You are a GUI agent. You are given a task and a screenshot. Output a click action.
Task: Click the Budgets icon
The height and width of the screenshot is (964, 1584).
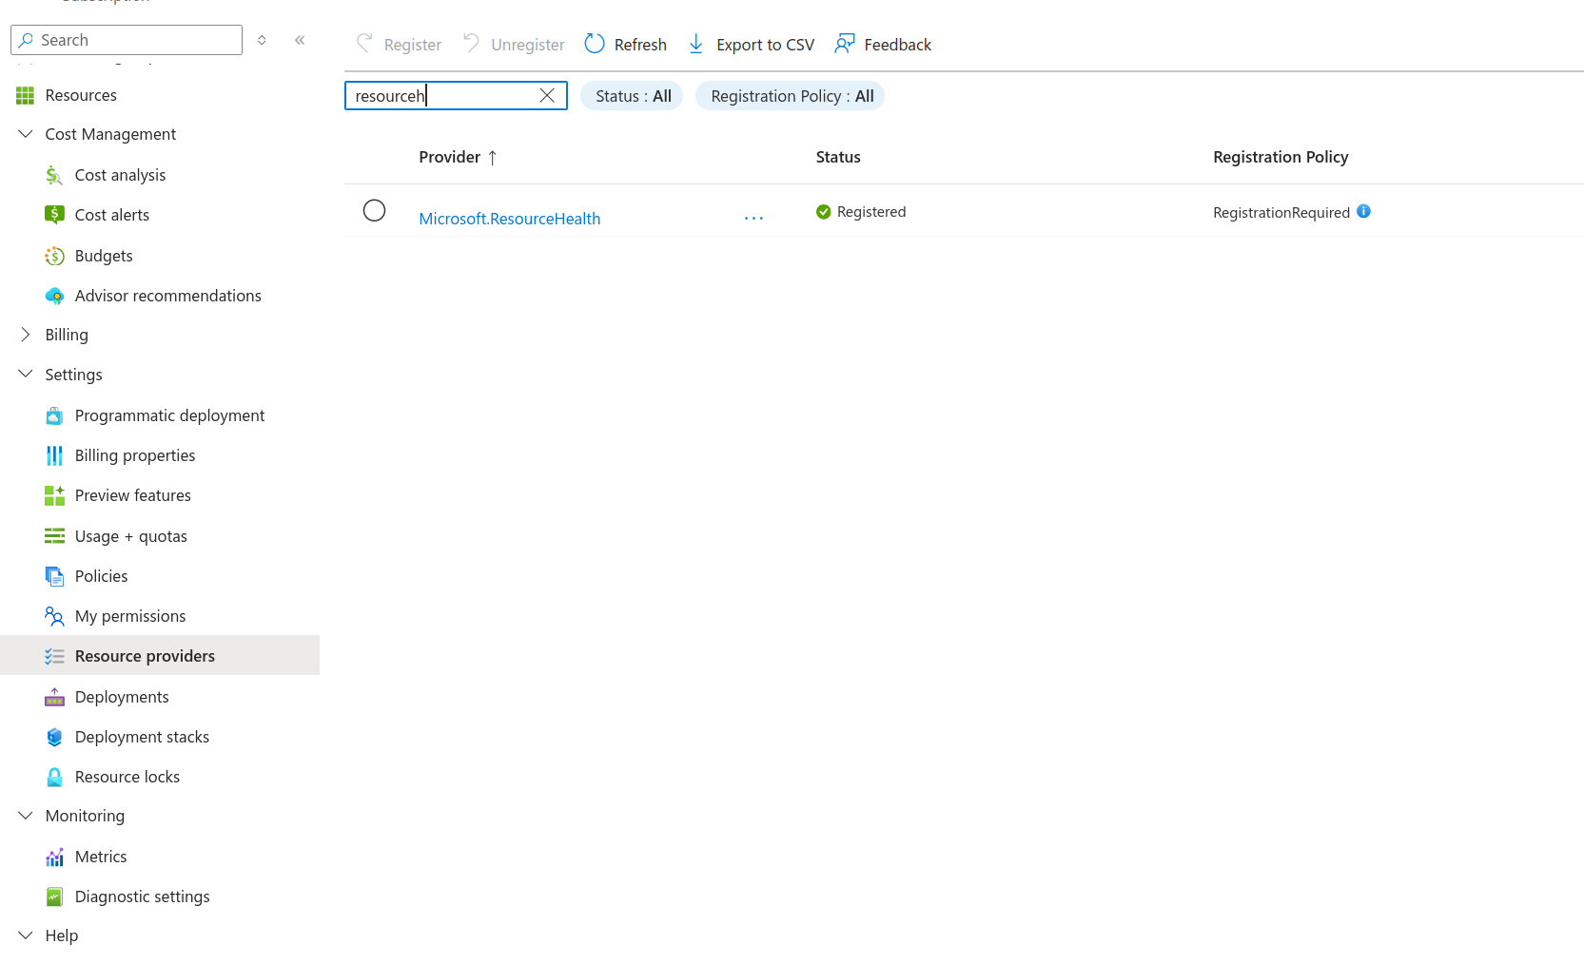click(54, 256)
